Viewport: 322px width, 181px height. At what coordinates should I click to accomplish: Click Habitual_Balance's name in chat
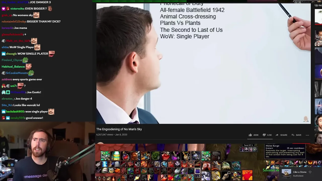pyautogui.click(x=13, y=67)
